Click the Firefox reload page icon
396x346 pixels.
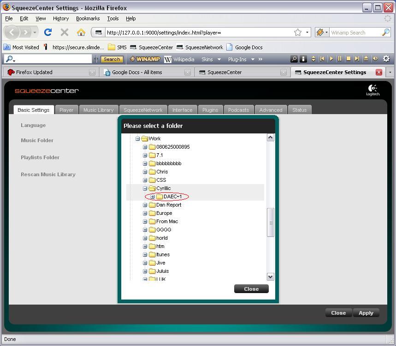[x=47, y=32]
